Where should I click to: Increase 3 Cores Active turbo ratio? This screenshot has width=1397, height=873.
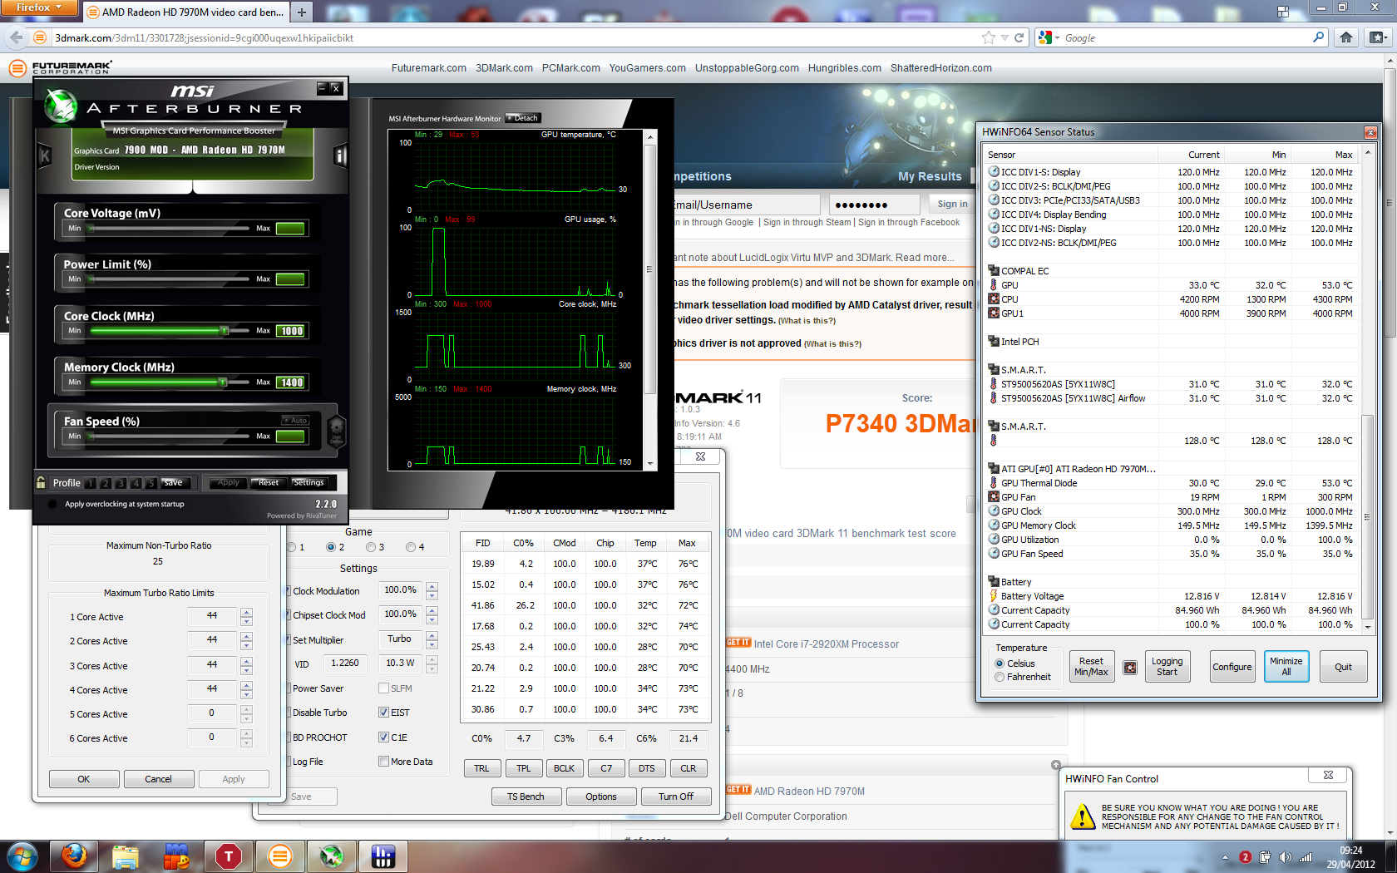(246, 662)
